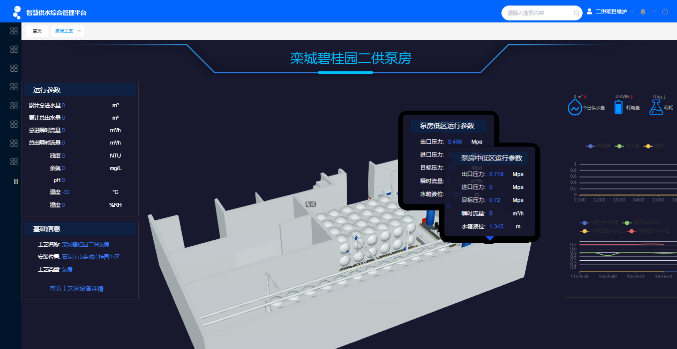Click the 泵房 label in the 3D model
This screenshot has width=677, height=349.
click(311, 204)
